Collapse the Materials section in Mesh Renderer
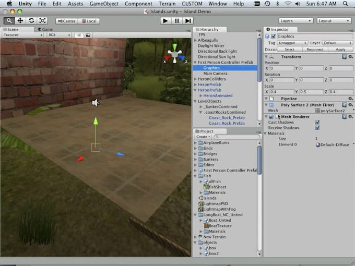This screenshot has height=266, width=355. tap(265, 134)
